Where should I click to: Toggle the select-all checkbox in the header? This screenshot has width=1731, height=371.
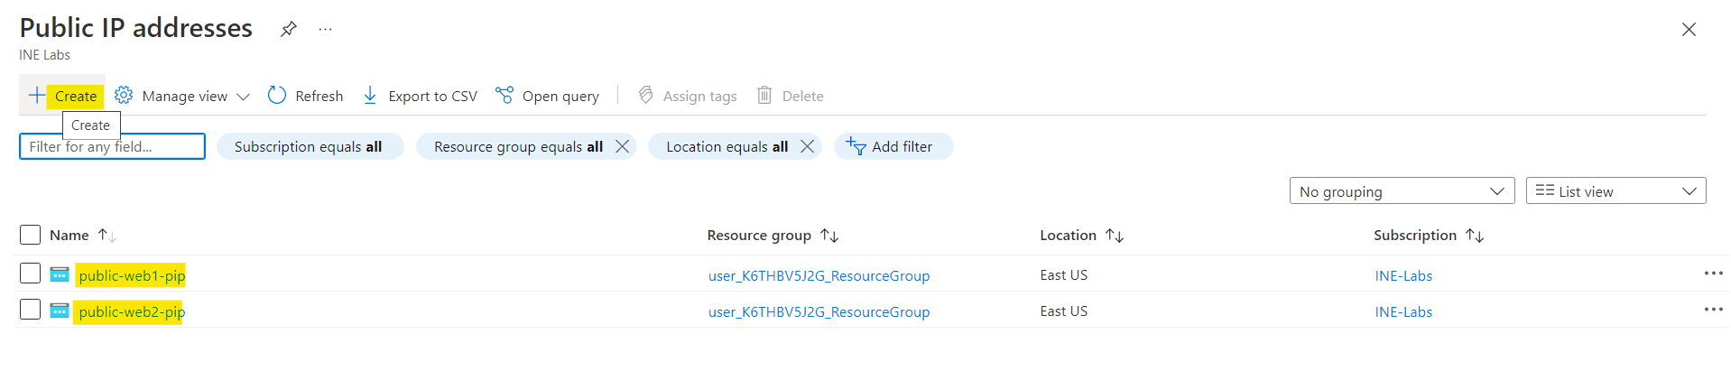[x=30, y=235]
